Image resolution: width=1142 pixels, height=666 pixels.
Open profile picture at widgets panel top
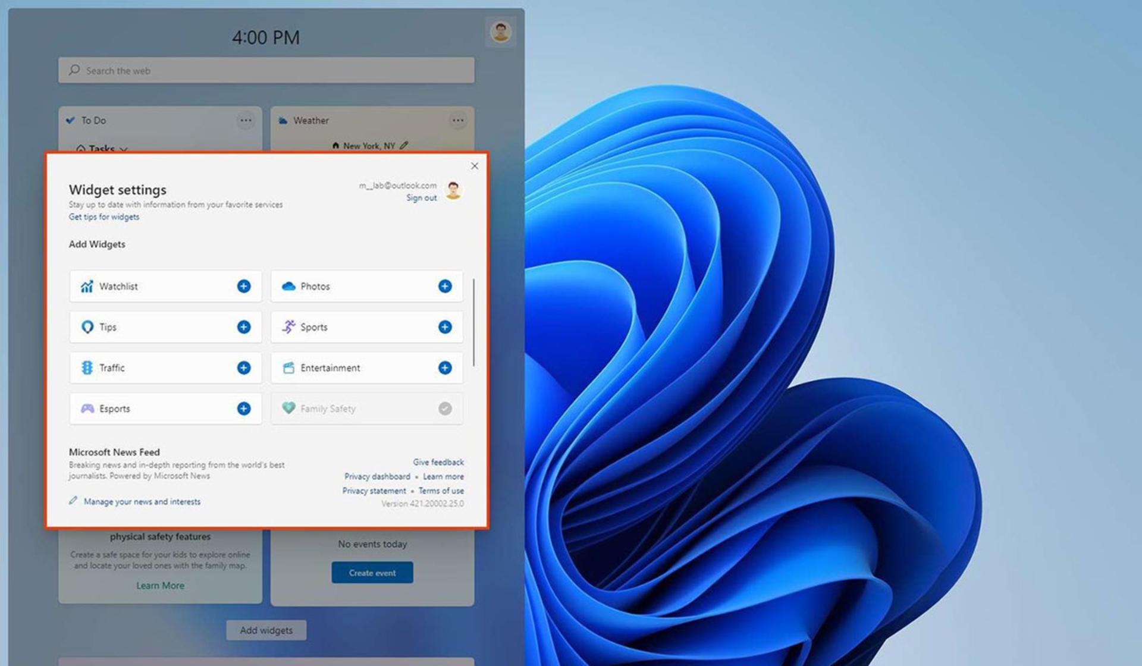tap(501, 32)
